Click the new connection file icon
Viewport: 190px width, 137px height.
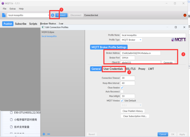(x=4, y=15)
